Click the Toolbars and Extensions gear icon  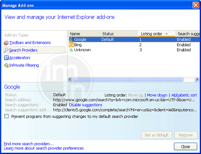click(6, 43)
